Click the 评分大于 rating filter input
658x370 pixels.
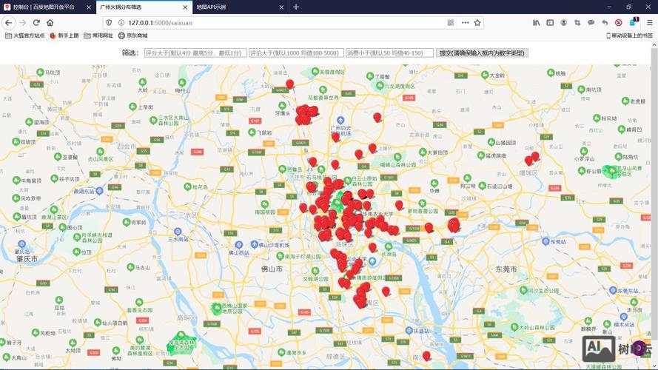[x=195, y=53]
